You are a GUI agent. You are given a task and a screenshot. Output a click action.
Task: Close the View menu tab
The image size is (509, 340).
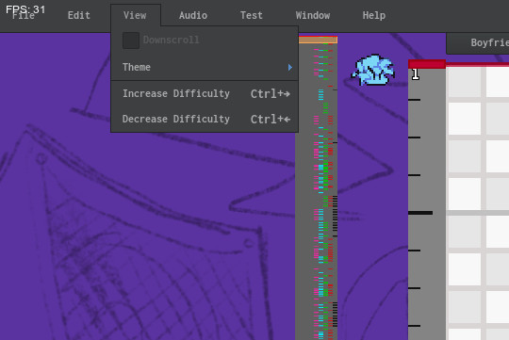pyautogui.click(x=135, y=15)
